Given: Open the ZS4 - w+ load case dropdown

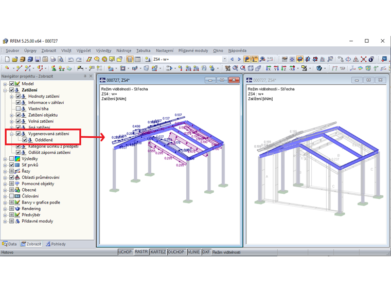Looking at the screenshot, I should point(225,59).
